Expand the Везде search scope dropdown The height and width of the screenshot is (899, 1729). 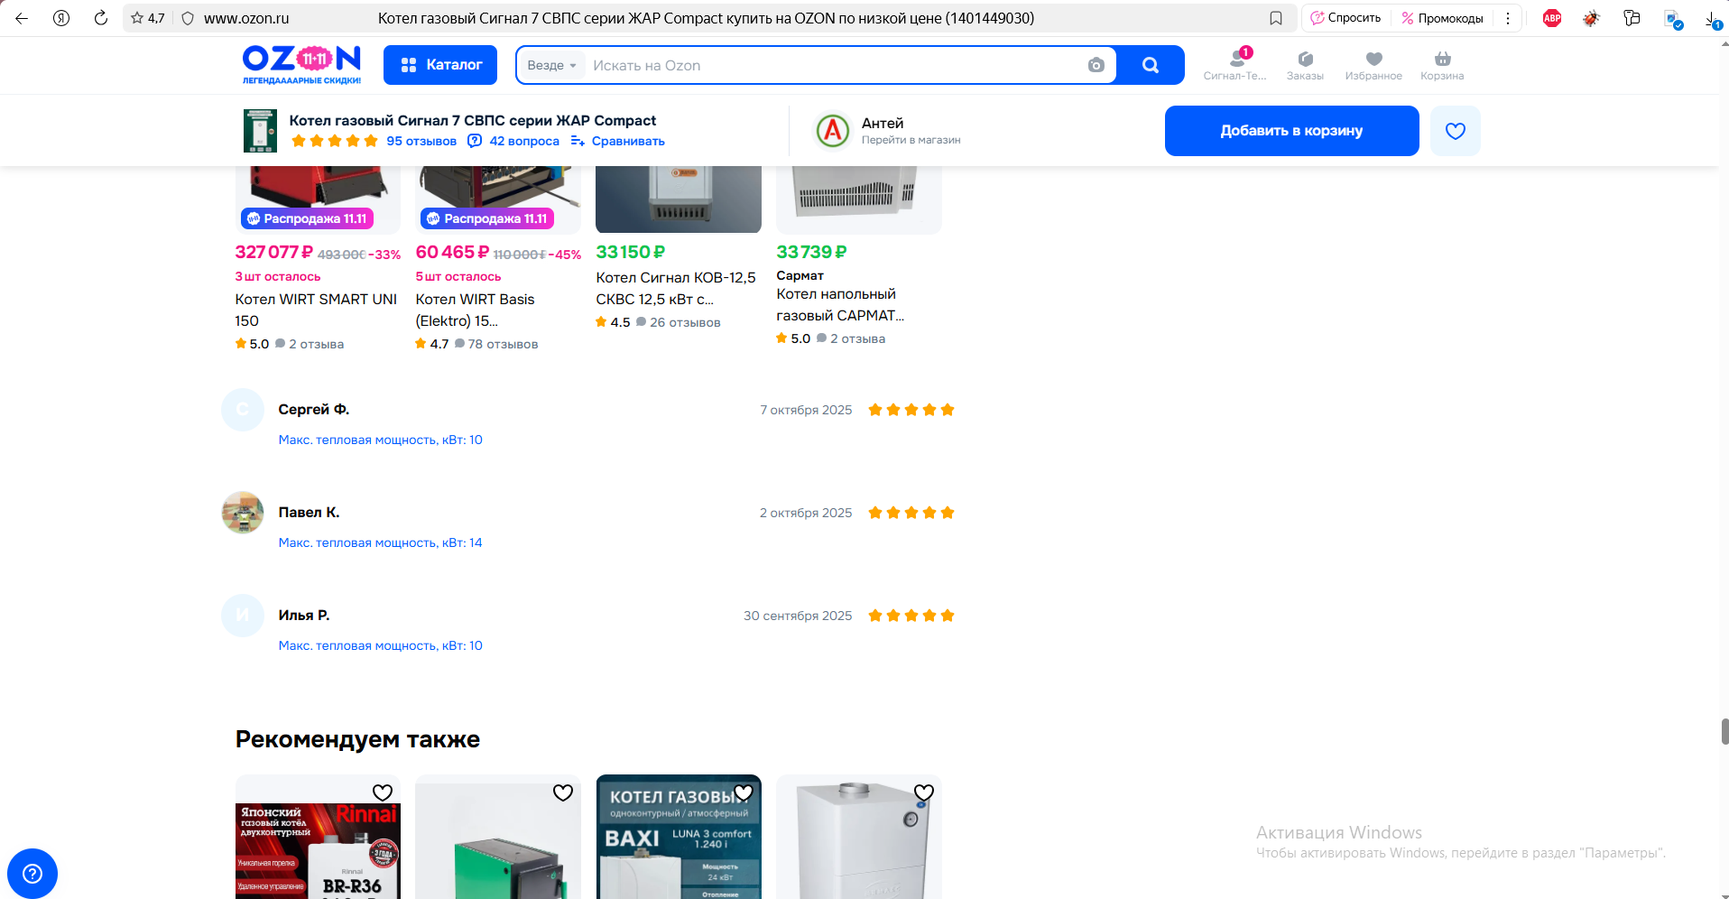(551, 65)
